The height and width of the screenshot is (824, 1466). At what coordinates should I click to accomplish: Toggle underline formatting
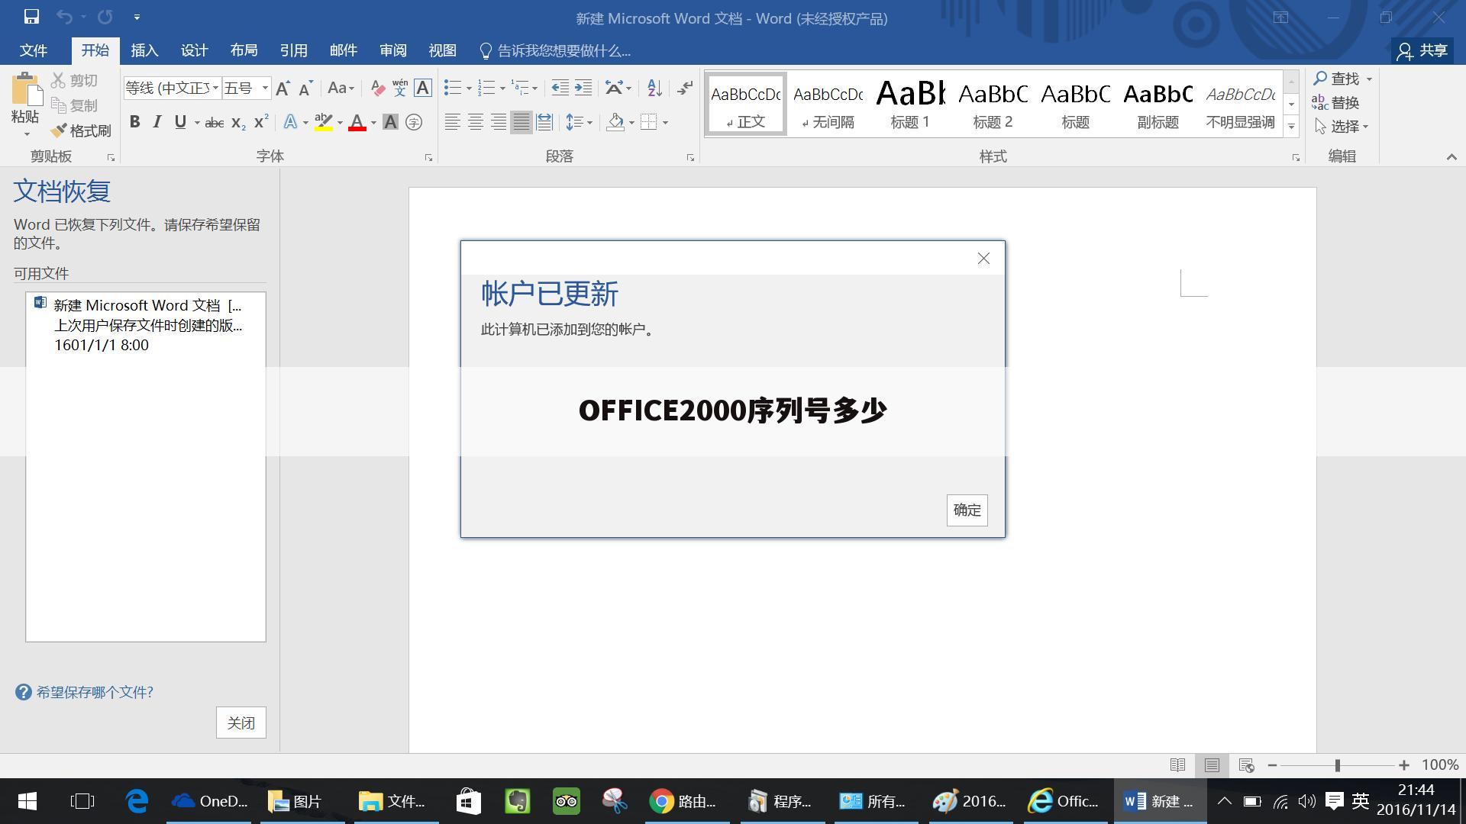click(180, 122)
